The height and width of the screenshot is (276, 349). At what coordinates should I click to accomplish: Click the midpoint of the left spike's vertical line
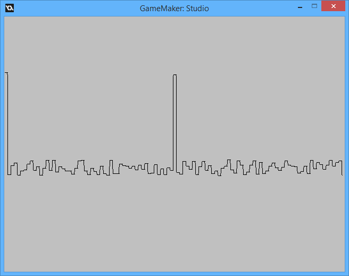coord(7,123)
